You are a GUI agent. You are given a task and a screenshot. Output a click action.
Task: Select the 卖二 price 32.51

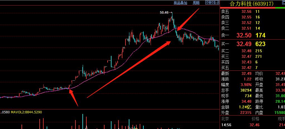click(x=246, y=28)
